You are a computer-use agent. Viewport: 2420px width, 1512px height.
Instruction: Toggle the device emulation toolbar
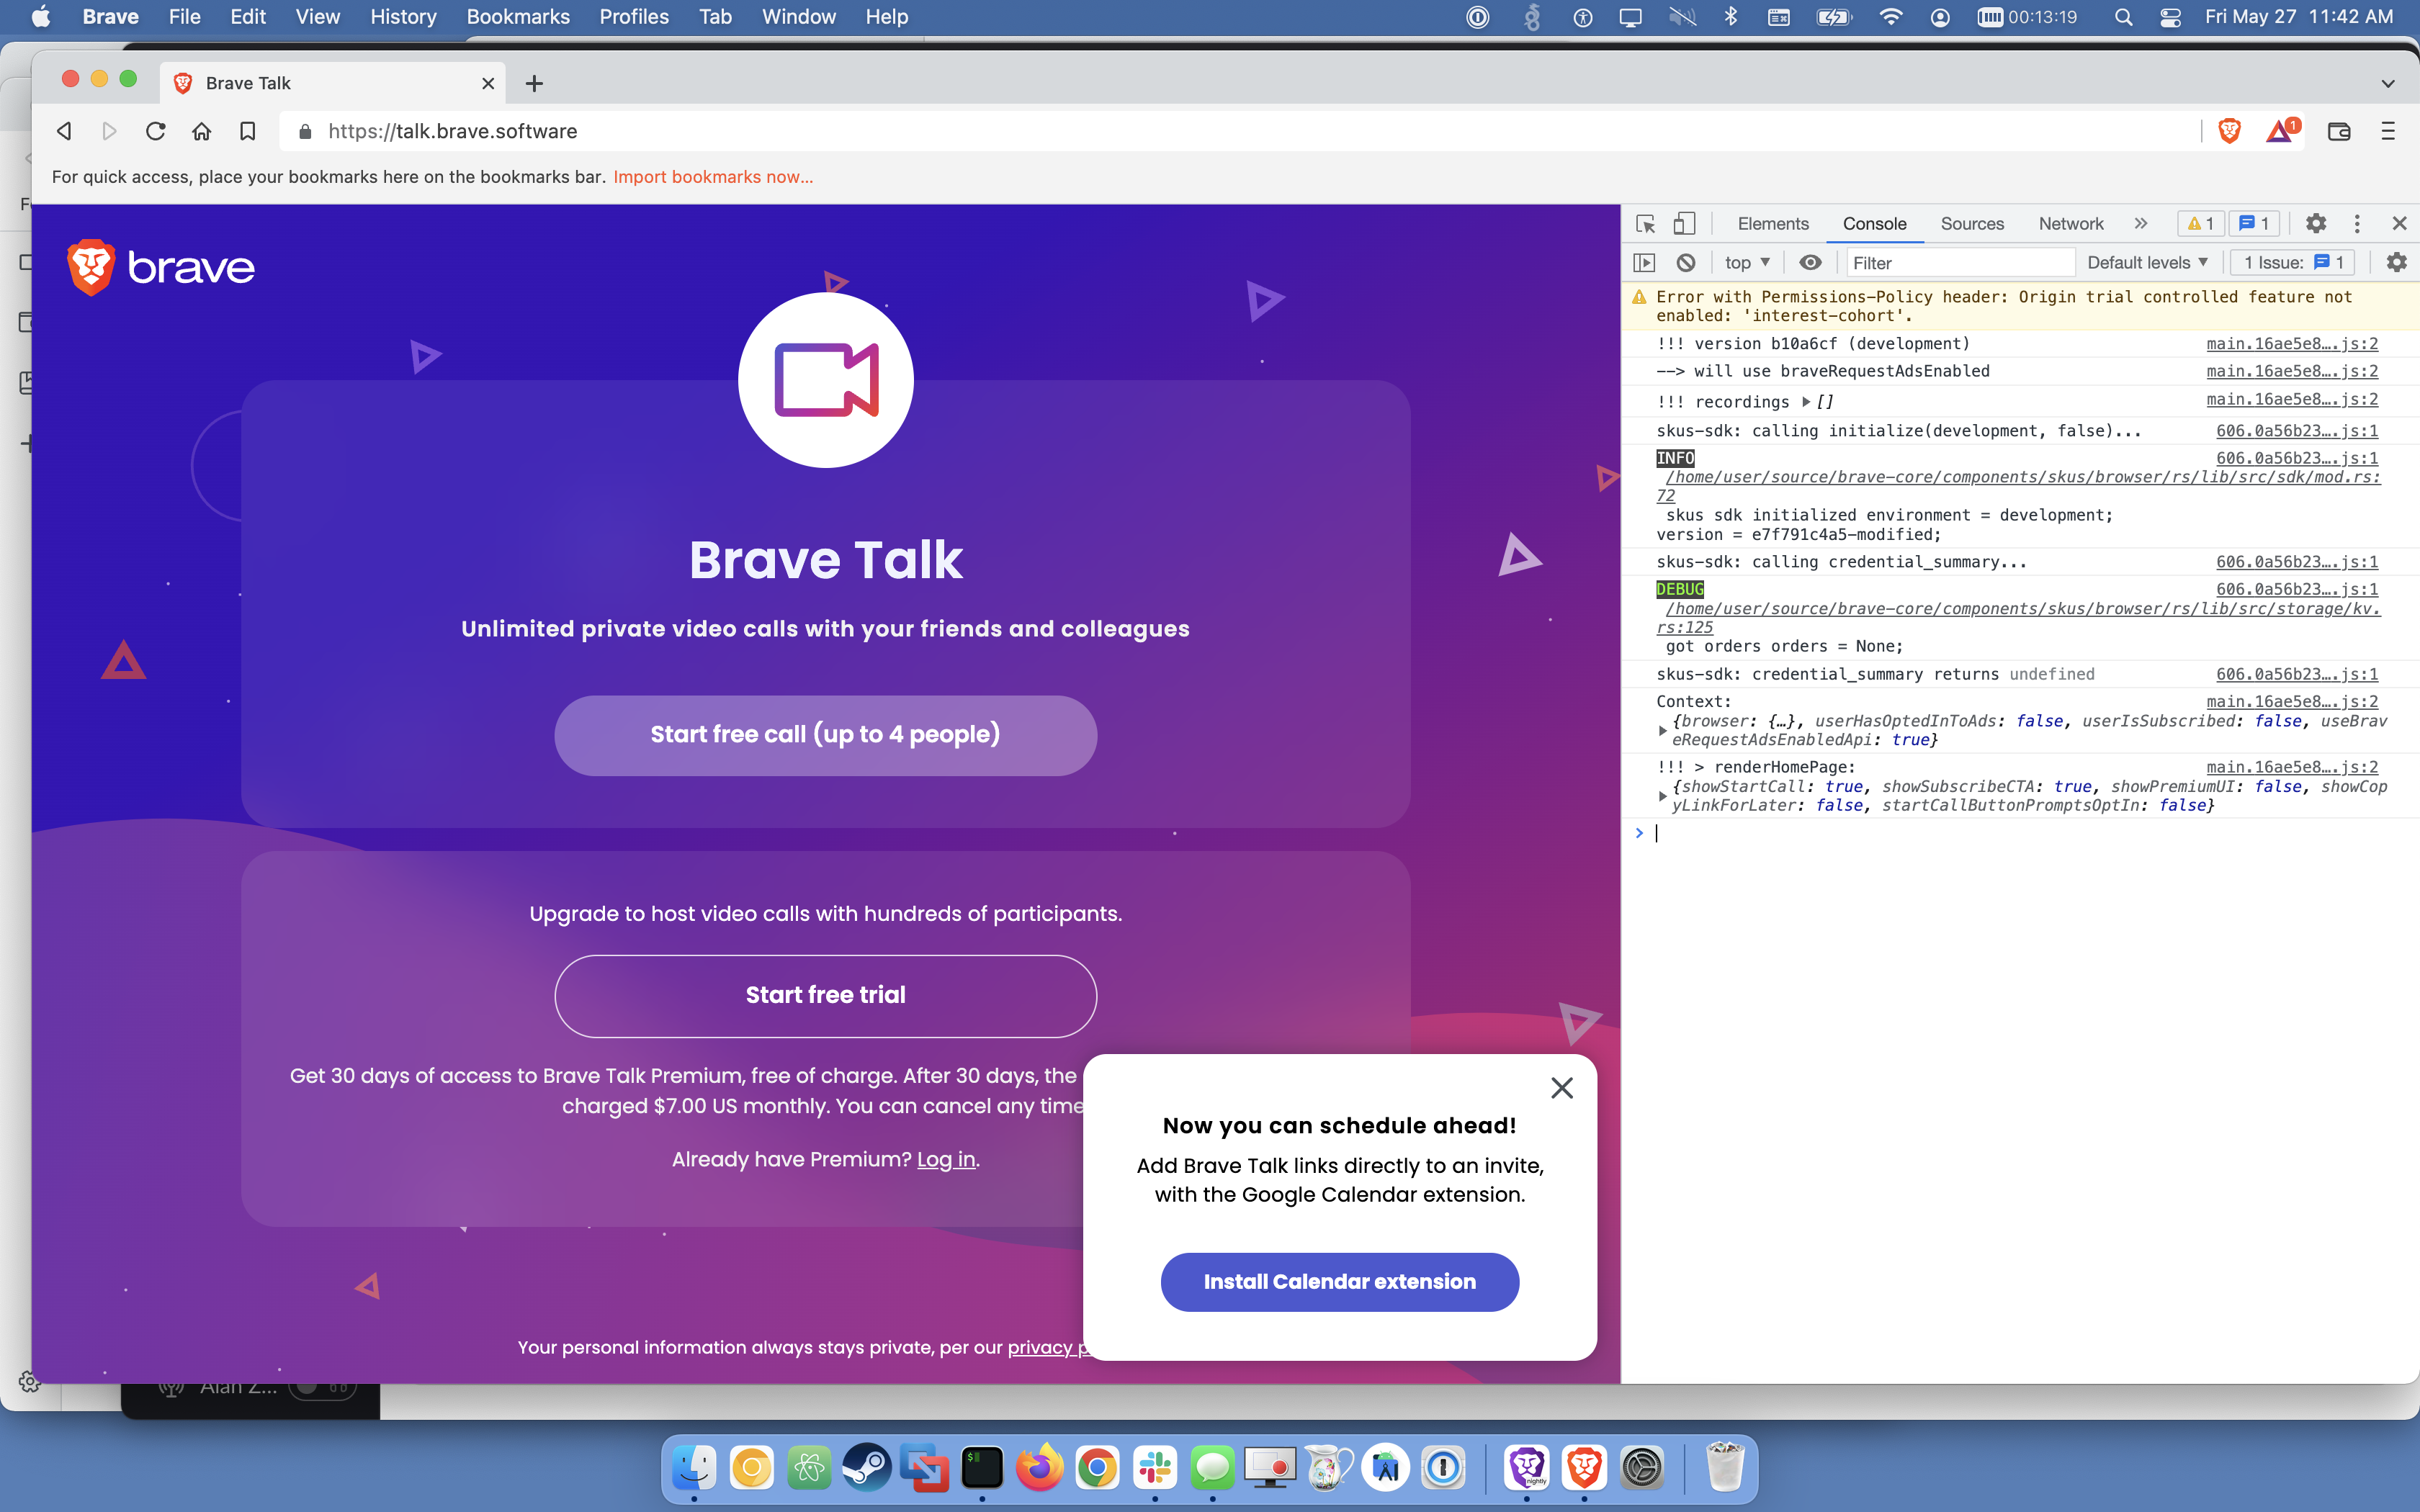[x=1685, y=224]
